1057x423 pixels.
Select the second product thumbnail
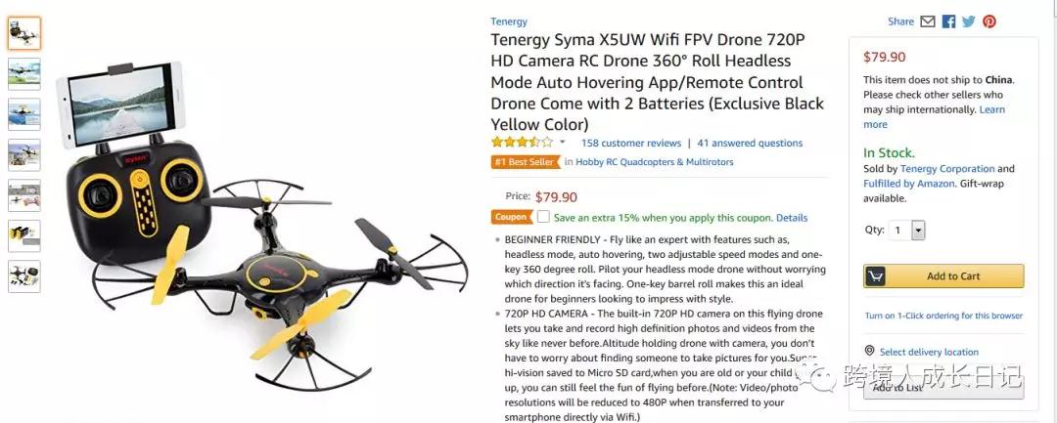[x=24, y=74]
